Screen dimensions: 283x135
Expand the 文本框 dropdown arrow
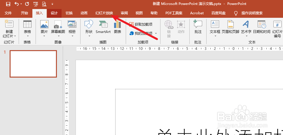pos(215,36)
